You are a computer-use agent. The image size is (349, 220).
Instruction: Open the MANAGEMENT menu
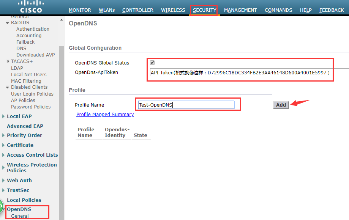coord(240,10)
